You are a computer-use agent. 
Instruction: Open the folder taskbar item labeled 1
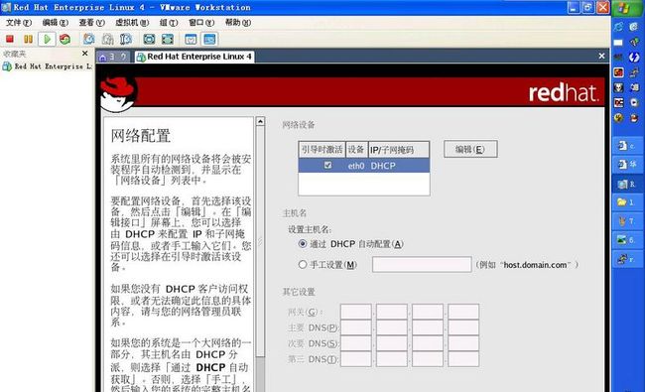(x=626, y=202)
